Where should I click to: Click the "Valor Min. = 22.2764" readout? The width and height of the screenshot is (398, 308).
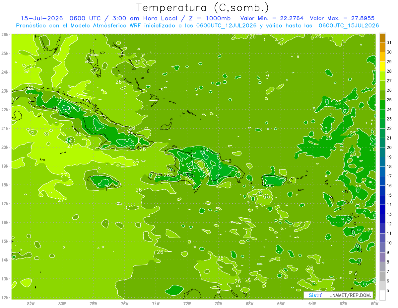click(x=272, y=18)
